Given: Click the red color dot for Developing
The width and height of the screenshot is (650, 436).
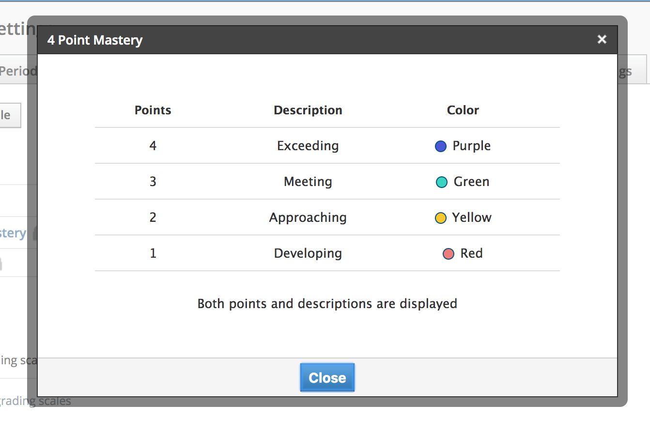Looking at the screenshot, I should coord(448,253).
